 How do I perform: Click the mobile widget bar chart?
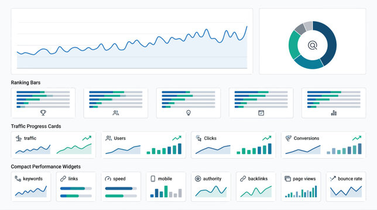click(x=166, y=191)
